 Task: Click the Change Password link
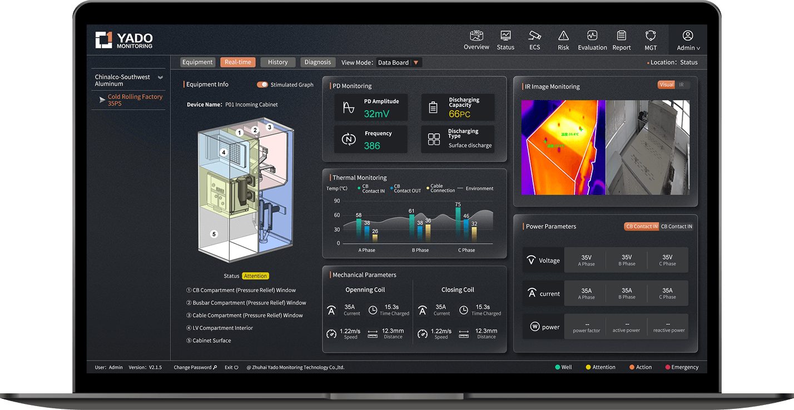[192, 367]
